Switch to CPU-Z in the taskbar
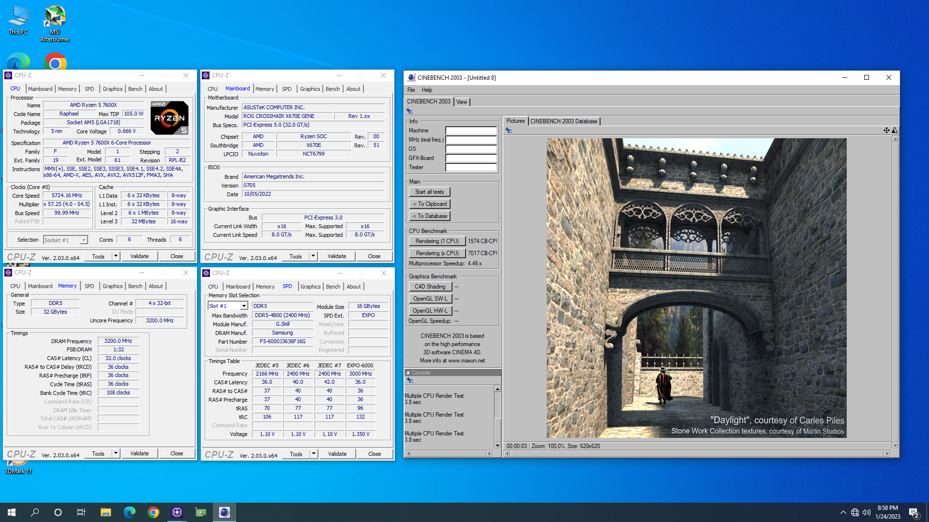This screenshot has width=929, height=522. pyautogui.click(x=177, y=512)
